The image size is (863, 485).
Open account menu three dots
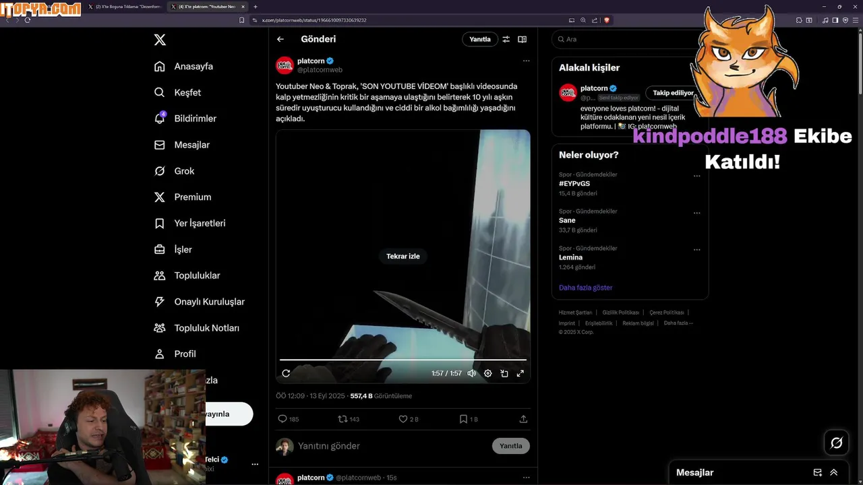click(255, 464)
